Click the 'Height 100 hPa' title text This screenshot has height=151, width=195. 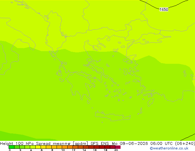(17, 144)
